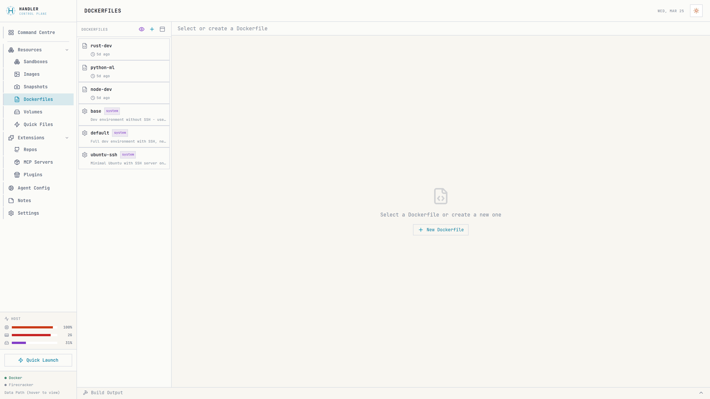The image size is (710, 399).
Task: Collapse the Extensions section
Action: pos(67,138)
